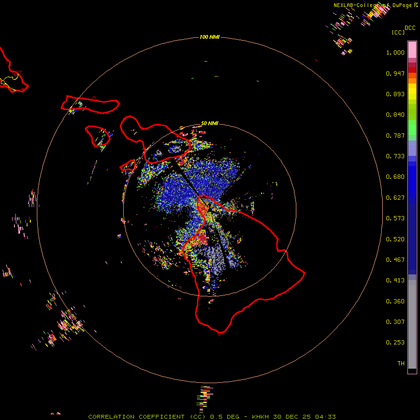Click the 0.307 color scale value
Image resolution: width=420 pixels, height=420 pixels.
pos(395,322)
